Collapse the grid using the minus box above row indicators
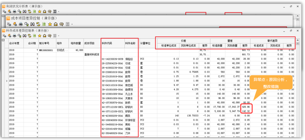Viewport: 305px width, 140px height. [3, 40]
